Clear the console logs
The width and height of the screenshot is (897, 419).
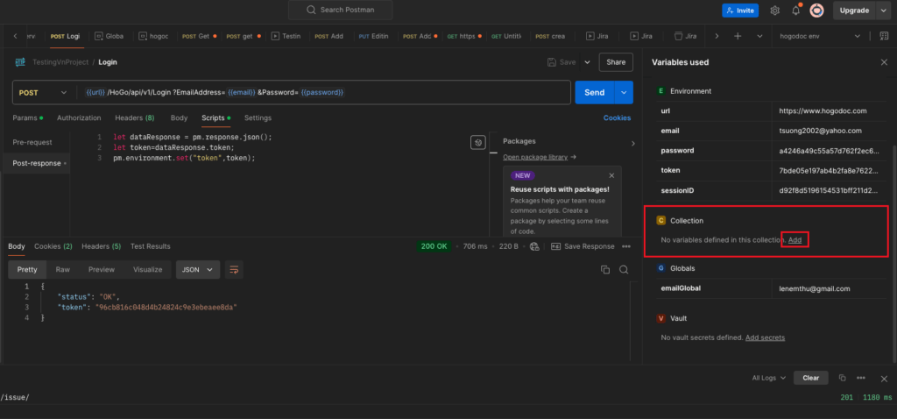tap(810, 378)
